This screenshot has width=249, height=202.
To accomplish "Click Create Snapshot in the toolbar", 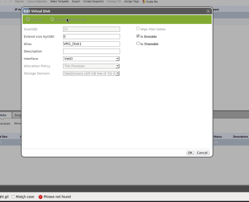I will (x=94, y=1).
